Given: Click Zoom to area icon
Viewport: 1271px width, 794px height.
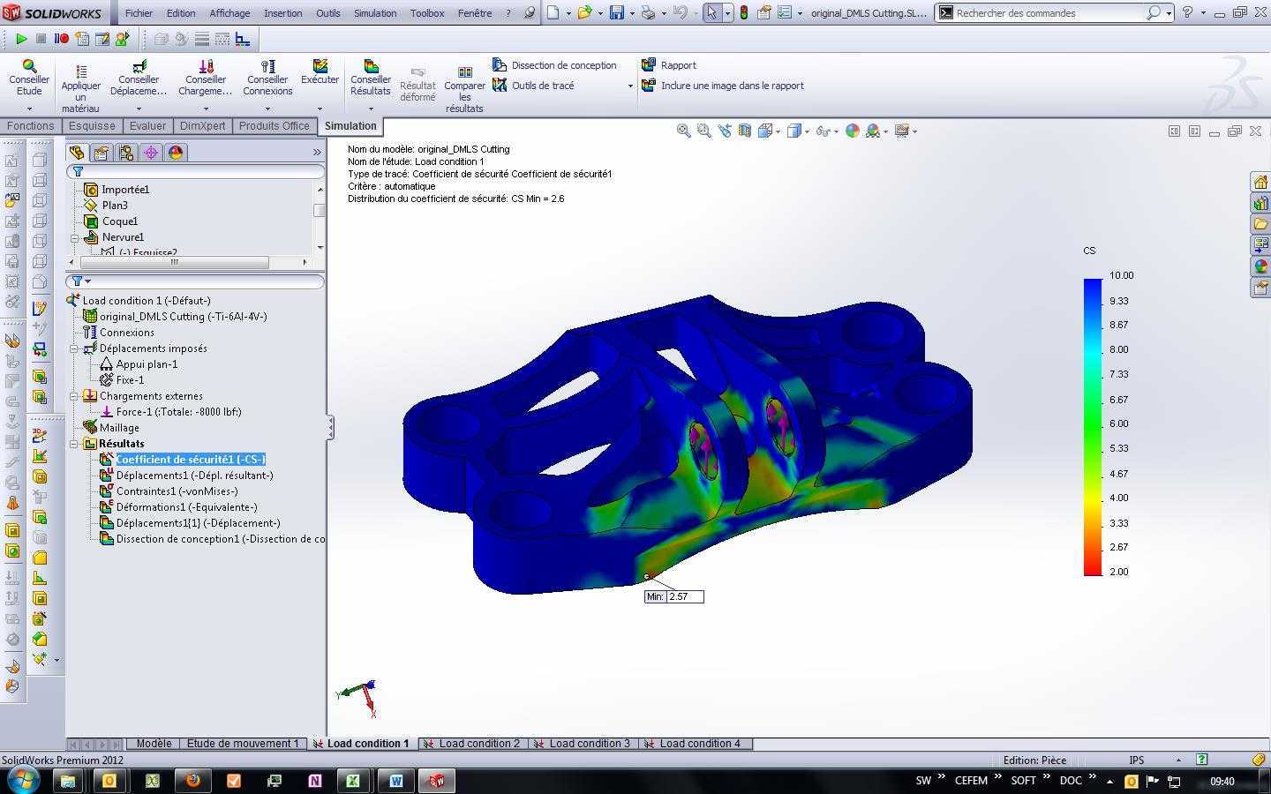Looking at the screenshot, I should pos(703,131).
